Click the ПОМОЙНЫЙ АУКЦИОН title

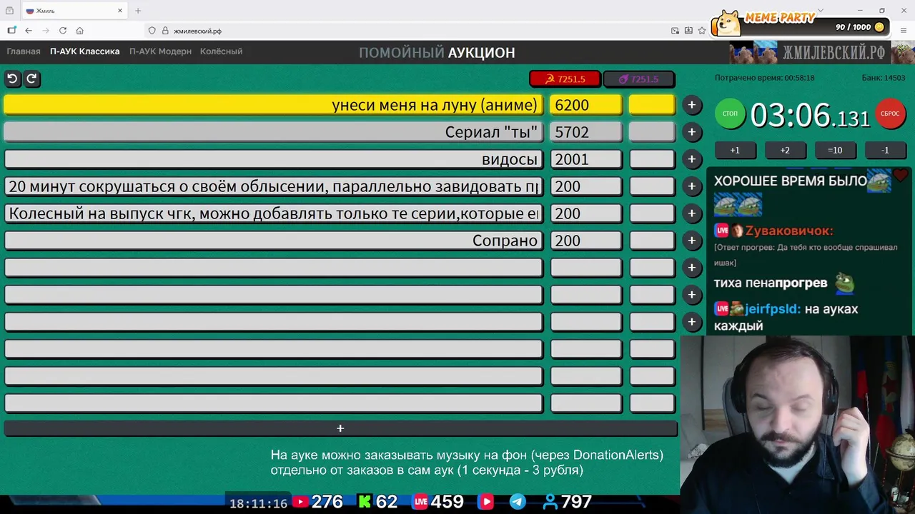pyautogui.click(x=437, y=52)
